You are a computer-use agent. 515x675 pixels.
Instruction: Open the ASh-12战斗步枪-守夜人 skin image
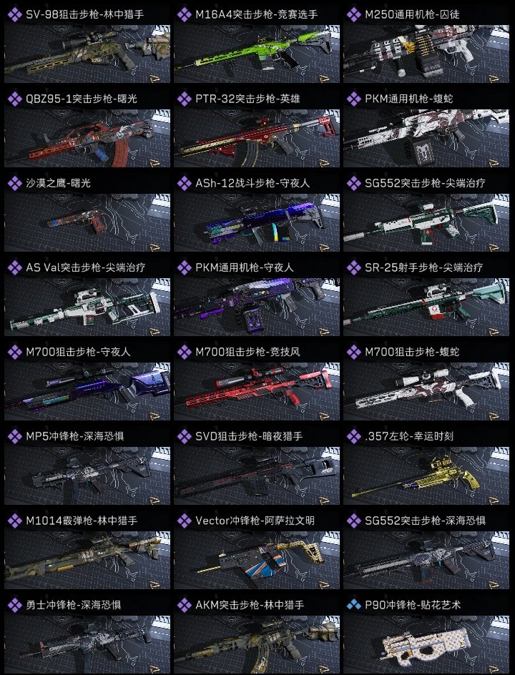[x=257, y=222]
